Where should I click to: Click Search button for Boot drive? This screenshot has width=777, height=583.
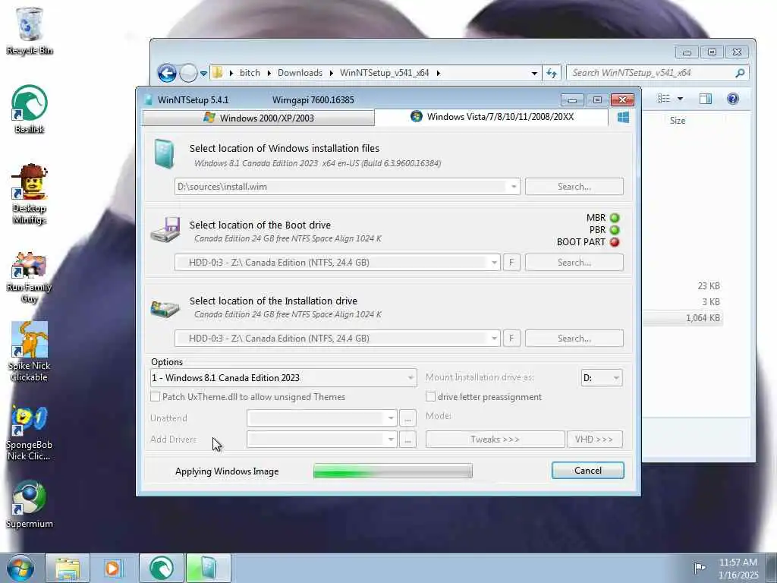coord(574,262)
